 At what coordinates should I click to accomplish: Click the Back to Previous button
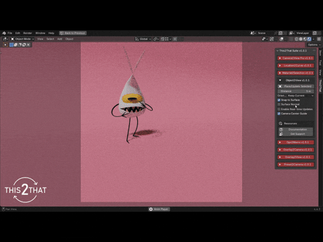[73, 33]
